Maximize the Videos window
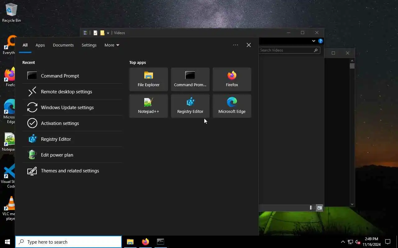 [x=303, y=33]
